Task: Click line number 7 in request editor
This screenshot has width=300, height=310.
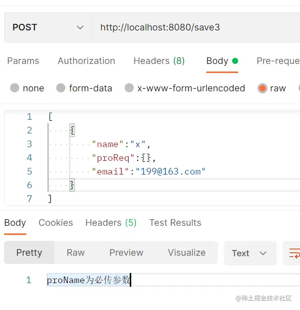Action: tap(29, 199)
